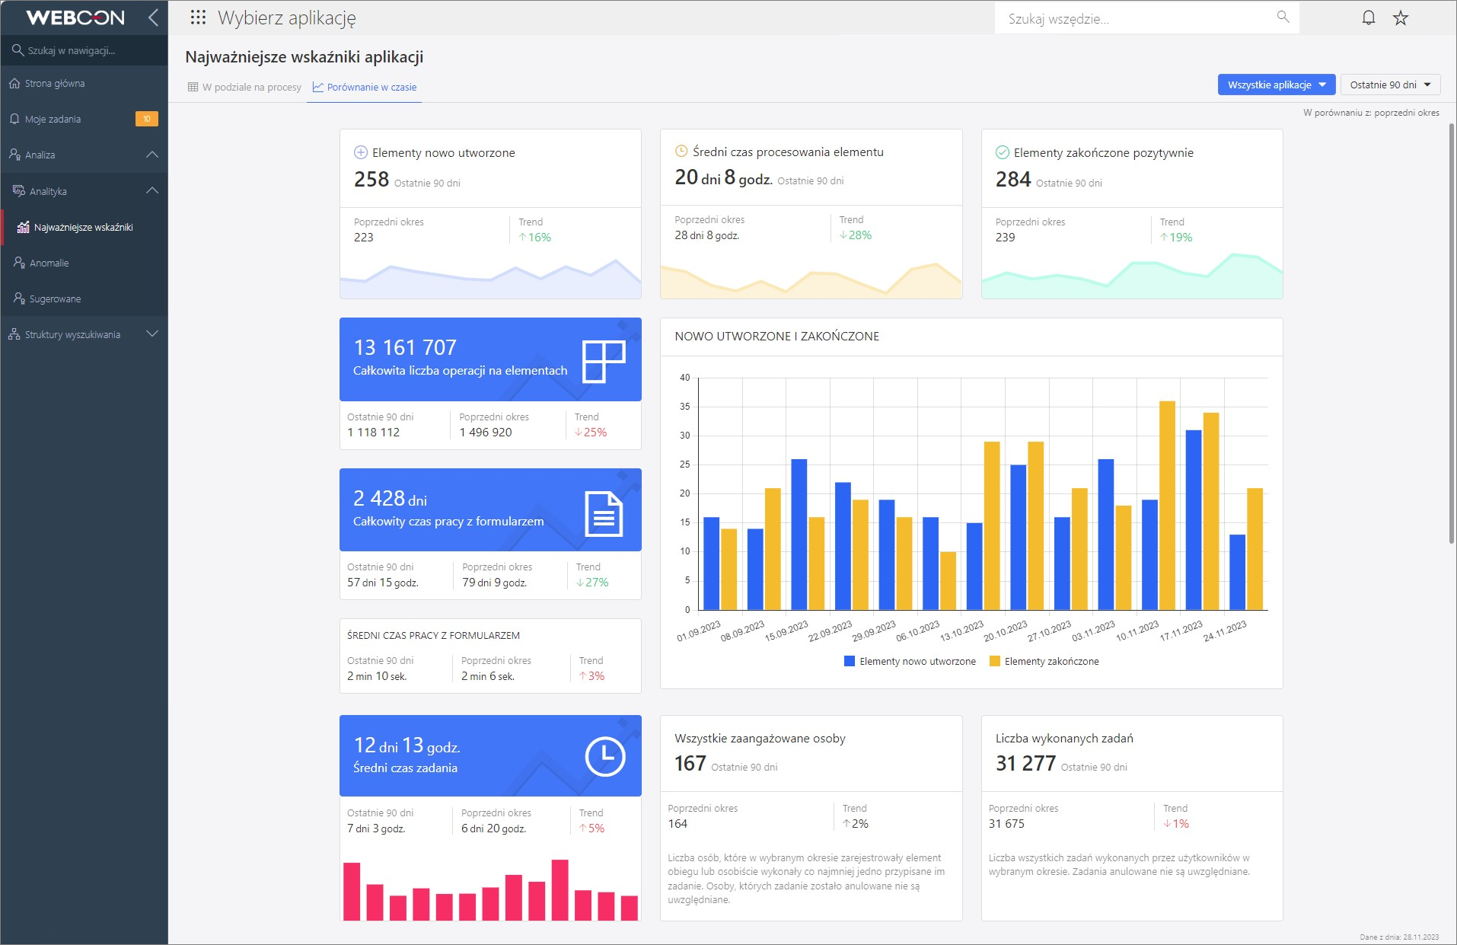Image resolution: width=1457 pixels, height=945 pixels.
Task: Click the Sugerowane sidebar icon
Action: tap(19, 299)
